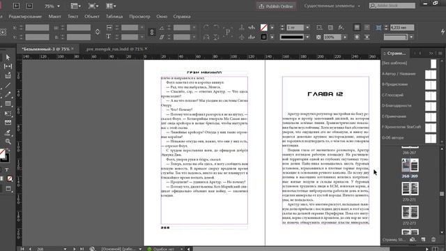The image size is (446, 251).
Task: Open Adobe Stock via St icon
Action: click(29, 6)
